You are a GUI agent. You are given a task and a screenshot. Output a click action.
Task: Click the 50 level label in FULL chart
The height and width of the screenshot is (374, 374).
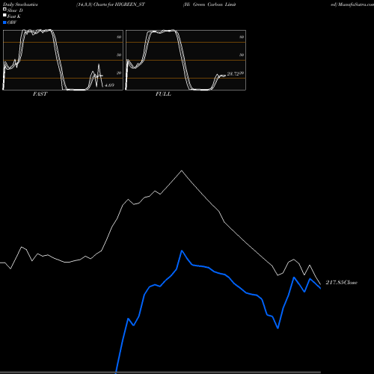[x=242, y=55]
